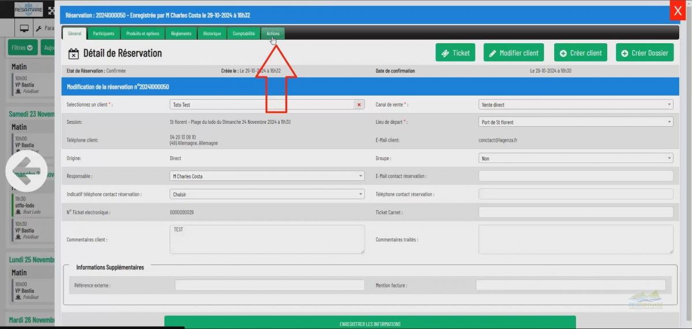The image size is (692, 329).
Task: Open the 10h30 VP Bastia session card
Action: (x=33, y=230)
